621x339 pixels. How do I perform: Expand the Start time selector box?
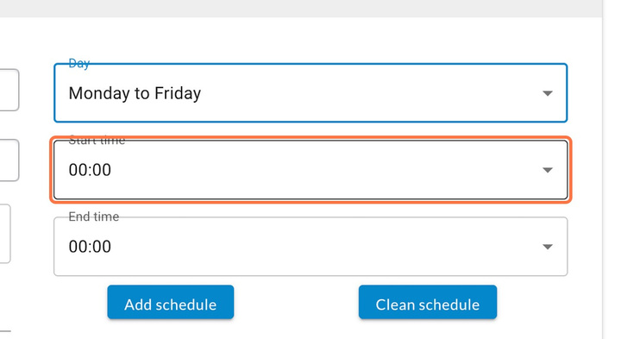tap(310, 169)
